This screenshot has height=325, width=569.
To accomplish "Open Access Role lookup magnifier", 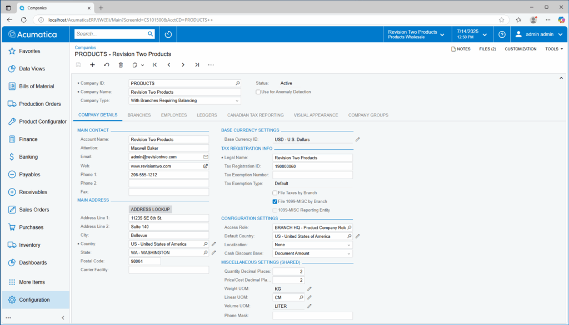I will pyautogui.click(x=350, y=227).
